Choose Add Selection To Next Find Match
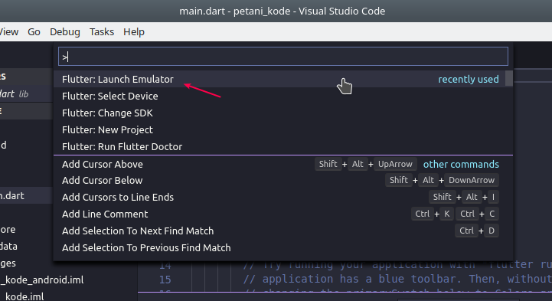 pos(283,231)
